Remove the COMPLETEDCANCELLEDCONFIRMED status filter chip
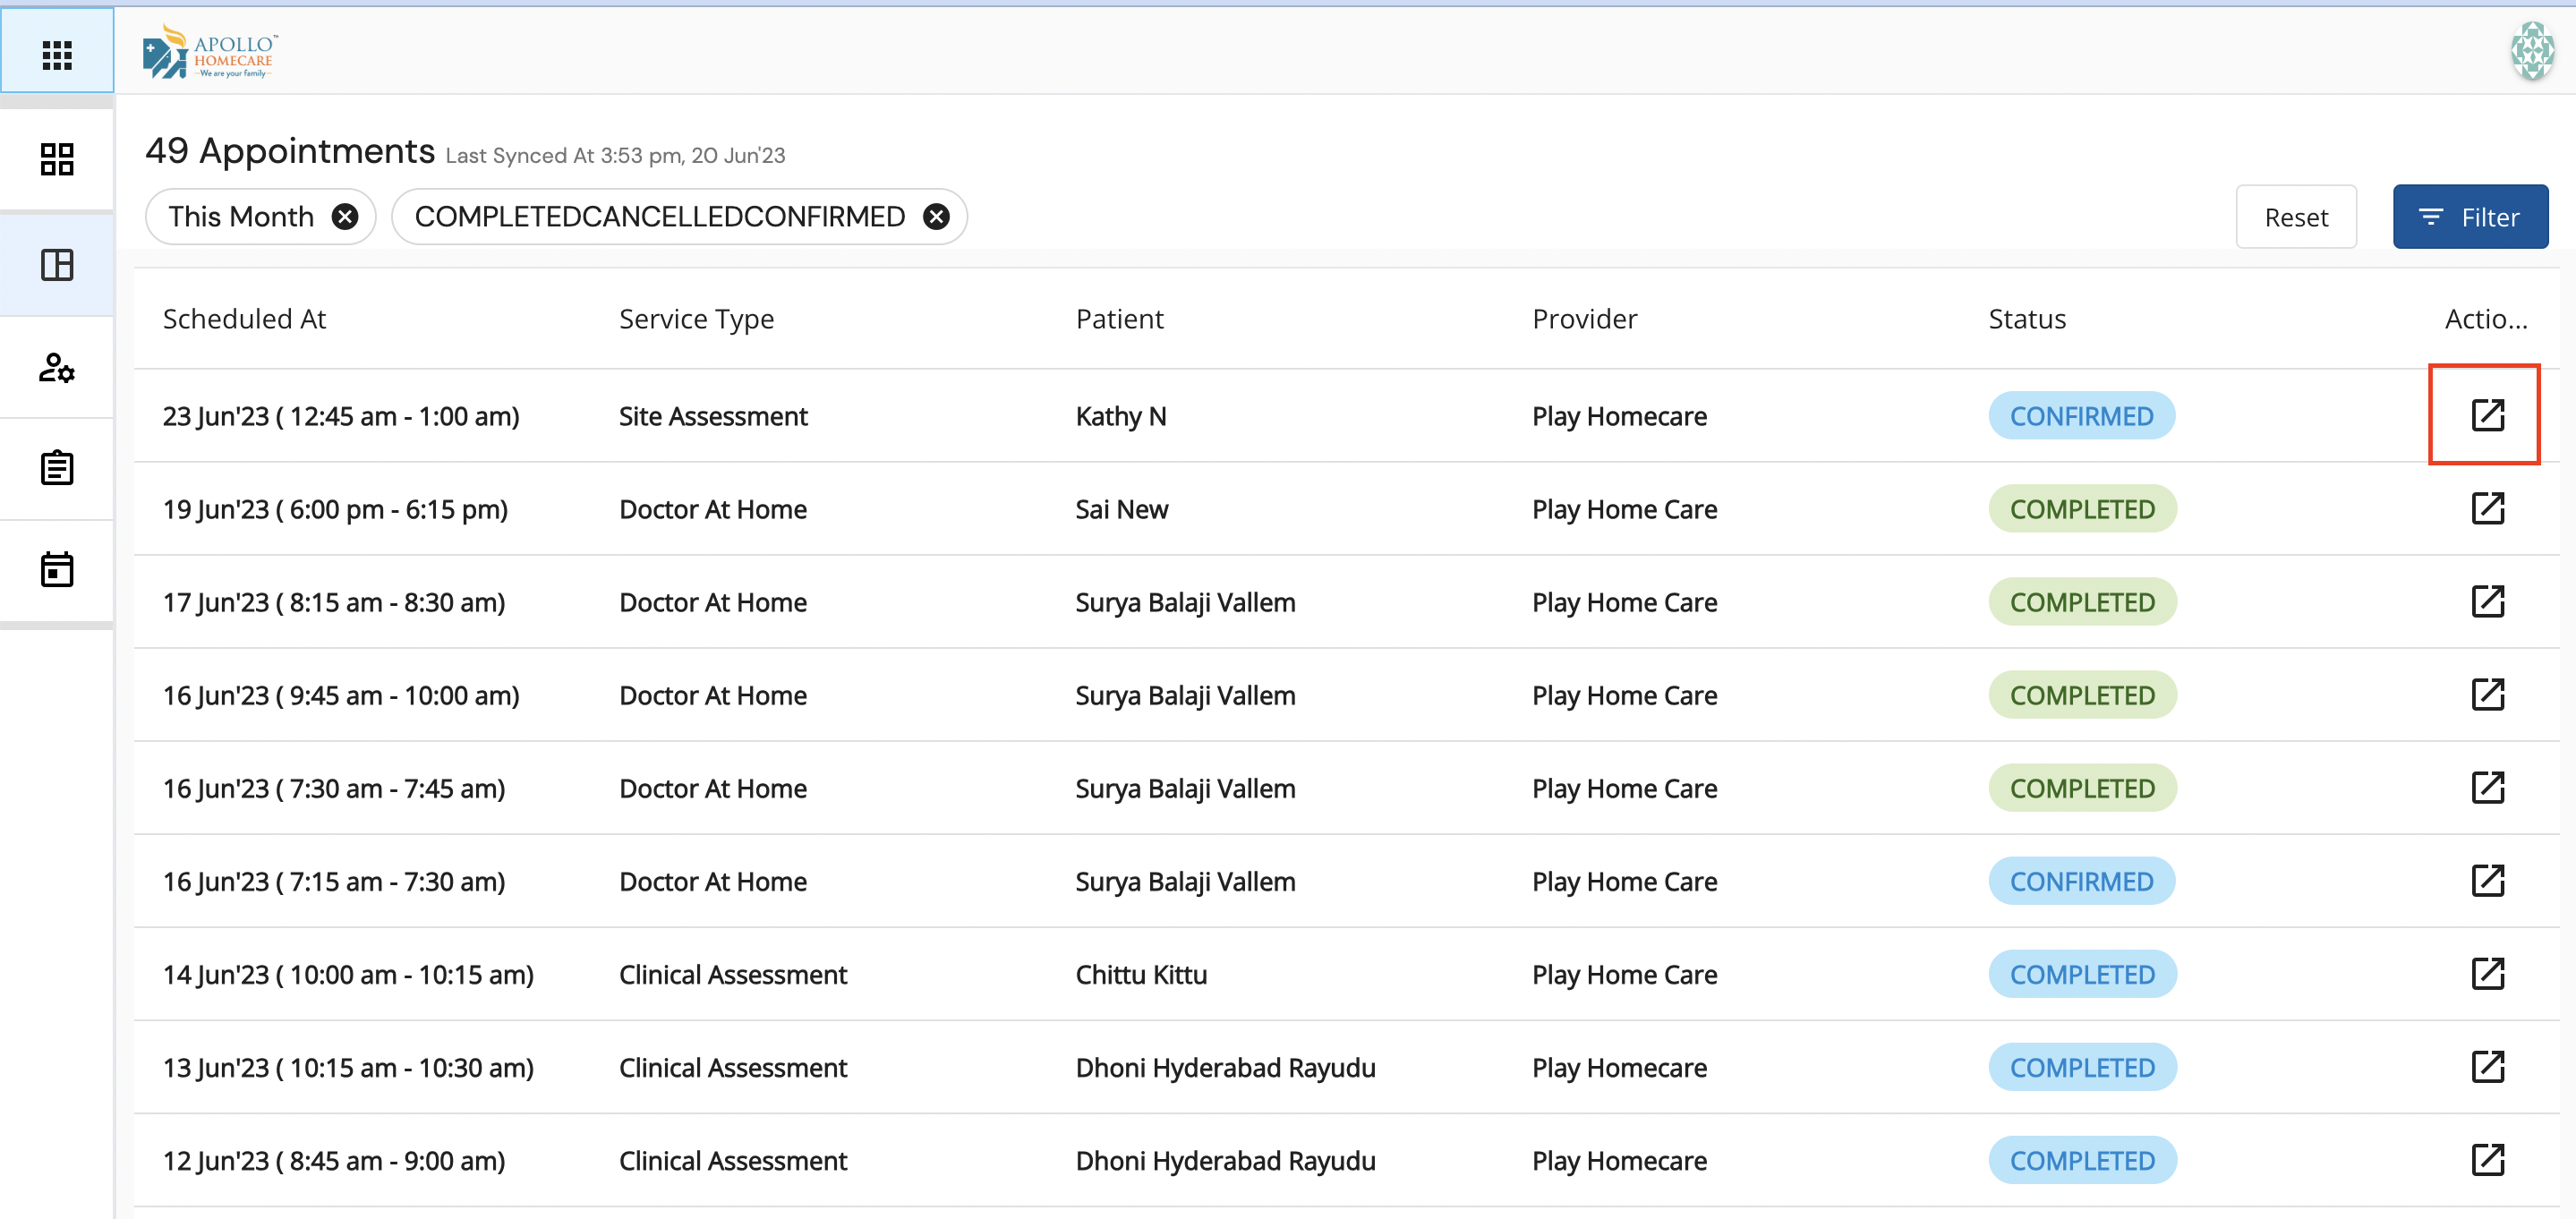This screenshot has width=2576, height=1219. [x=936, y=217]
